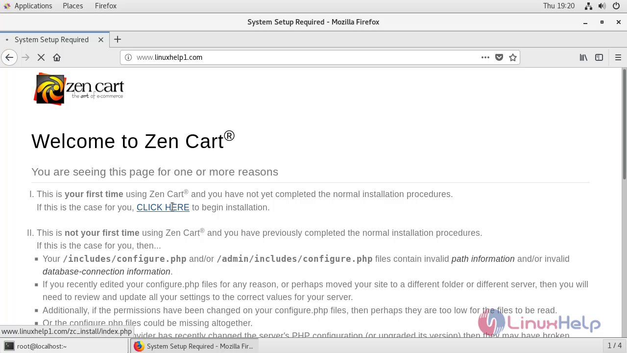Toggle the Firefox sidebar icon

click(x=599, y=57)
